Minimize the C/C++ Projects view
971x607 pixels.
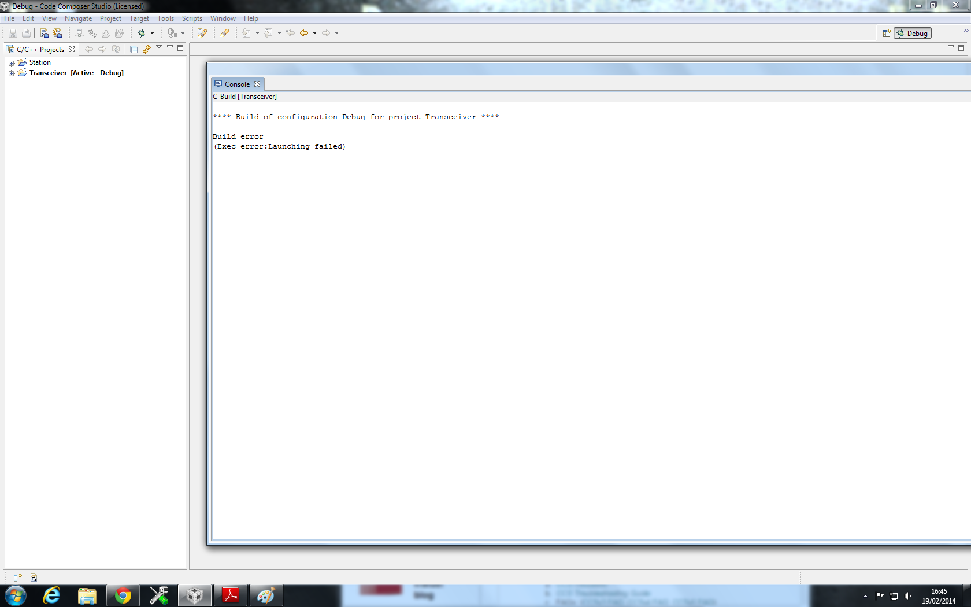[x=170, y=47]
